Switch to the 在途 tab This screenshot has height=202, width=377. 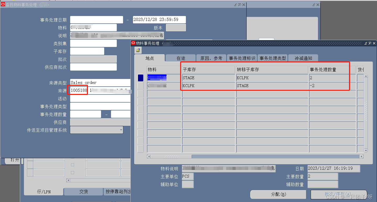[181, 58]
